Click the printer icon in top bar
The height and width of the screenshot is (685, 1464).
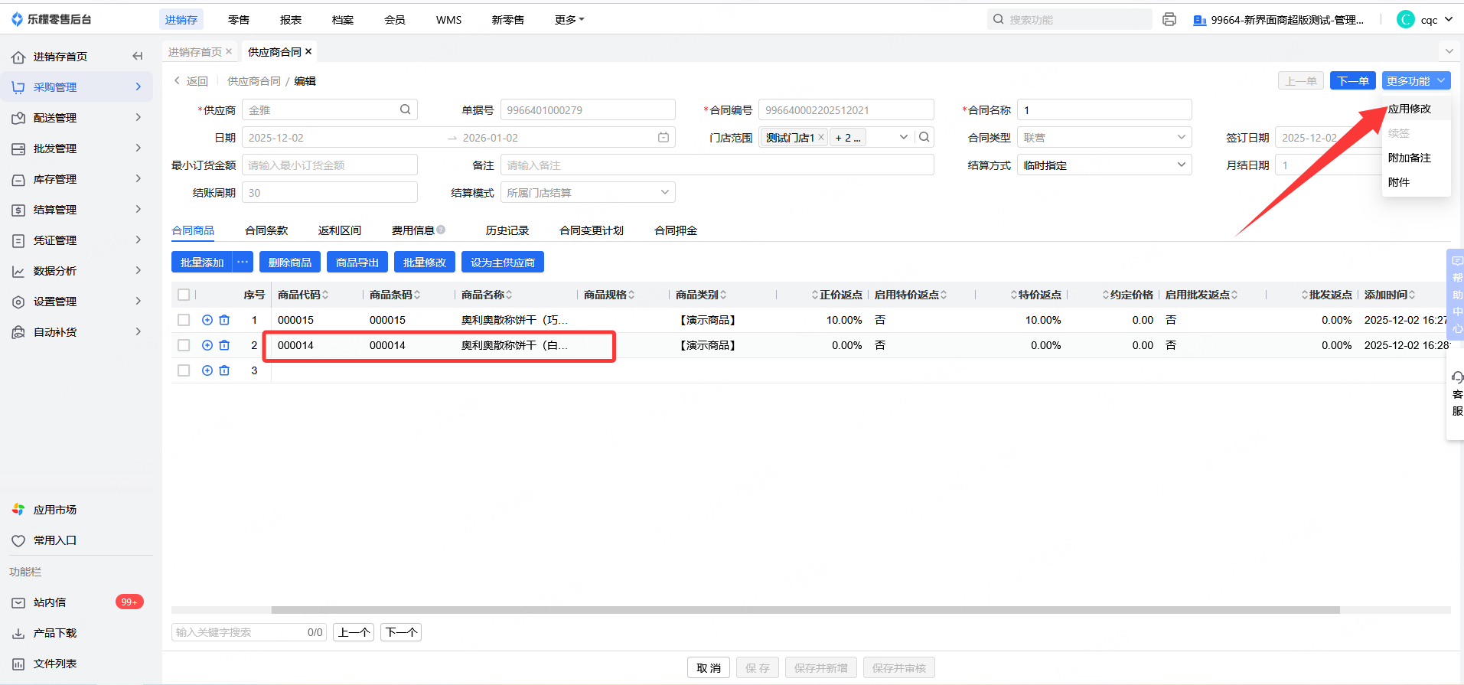pyautogui.click(x=1169, y=19)
